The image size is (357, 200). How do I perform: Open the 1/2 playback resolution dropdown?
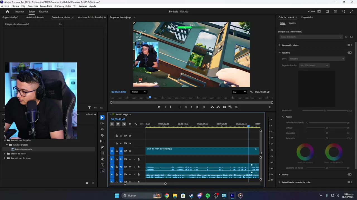(x=240, y=92)
